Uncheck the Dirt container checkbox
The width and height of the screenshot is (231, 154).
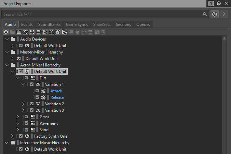tap(26, 78)
